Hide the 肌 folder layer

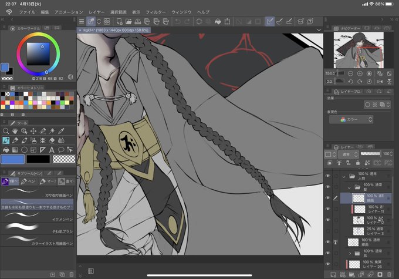click(328, 253)
